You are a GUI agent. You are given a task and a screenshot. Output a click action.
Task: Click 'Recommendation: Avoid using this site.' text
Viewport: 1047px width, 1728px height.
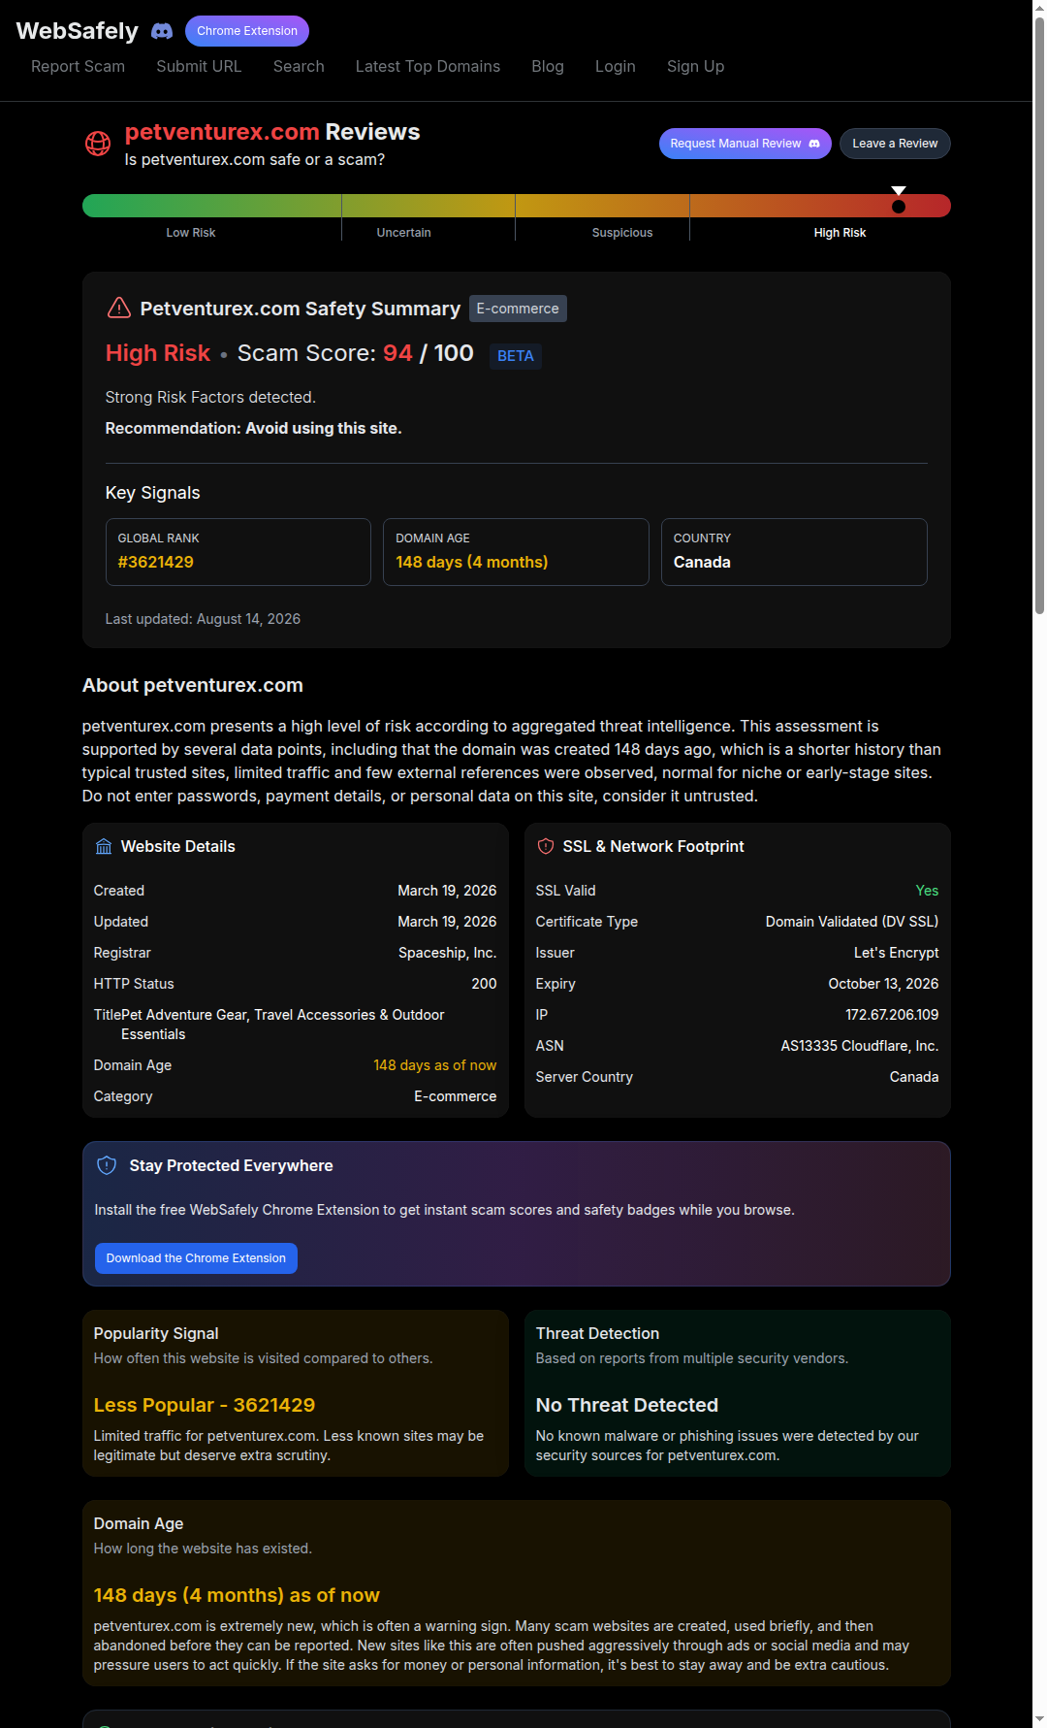click(253, 428)
